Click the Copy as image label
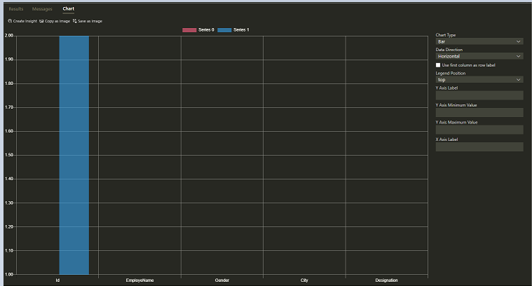 coord(57,21)
